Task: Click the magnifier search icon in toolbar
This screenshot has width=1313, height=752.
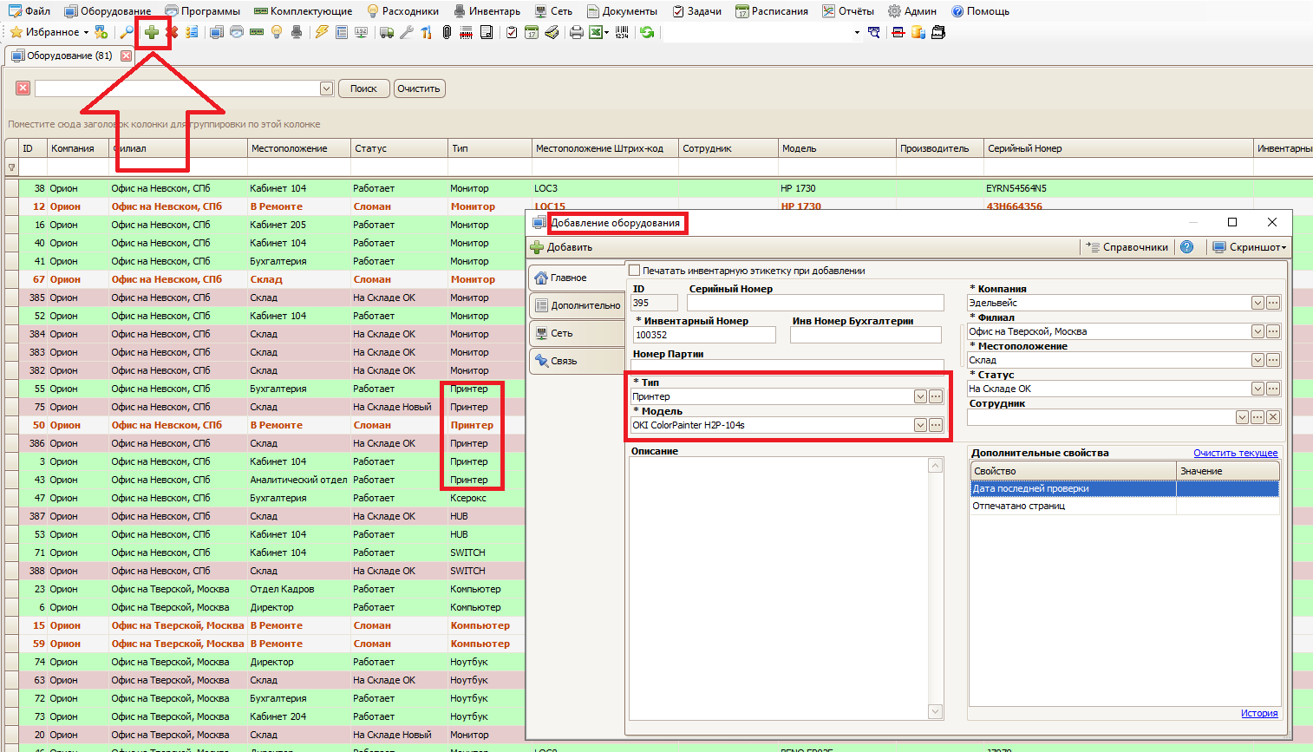Action: (127, 32)
